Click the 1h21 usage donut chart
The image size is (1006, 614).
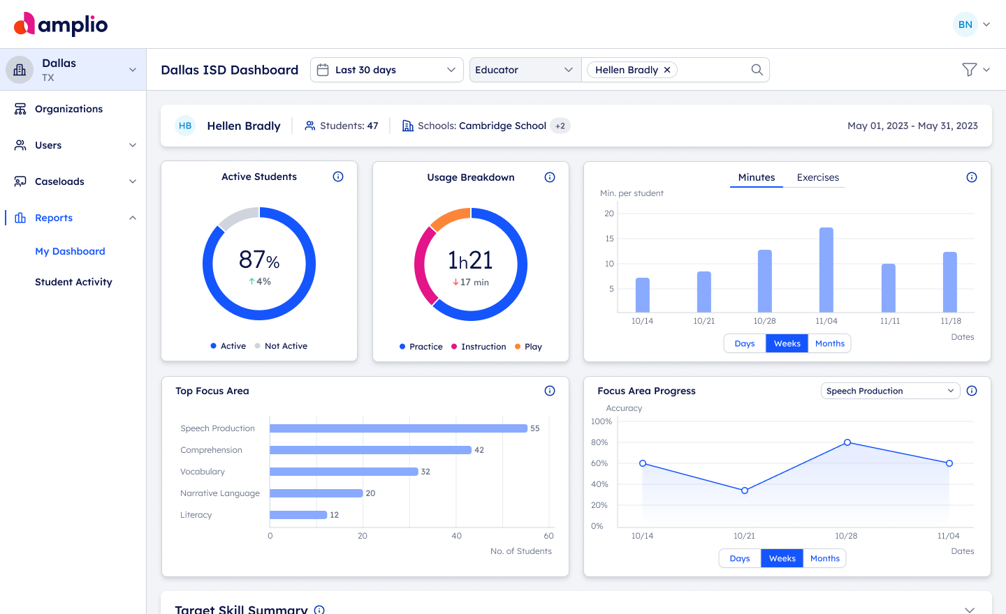(471, 264)
